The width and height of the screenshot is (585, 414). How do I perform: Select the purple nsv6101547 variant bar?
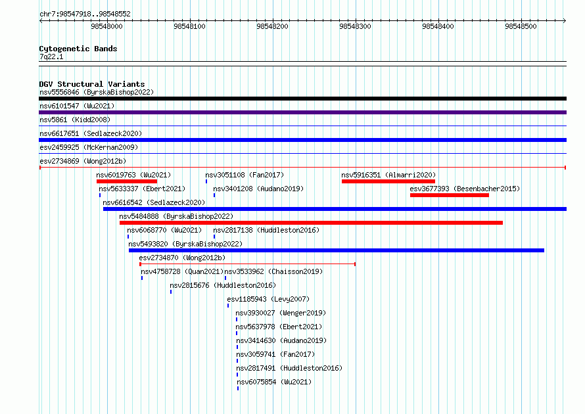(x=302, y=112)
